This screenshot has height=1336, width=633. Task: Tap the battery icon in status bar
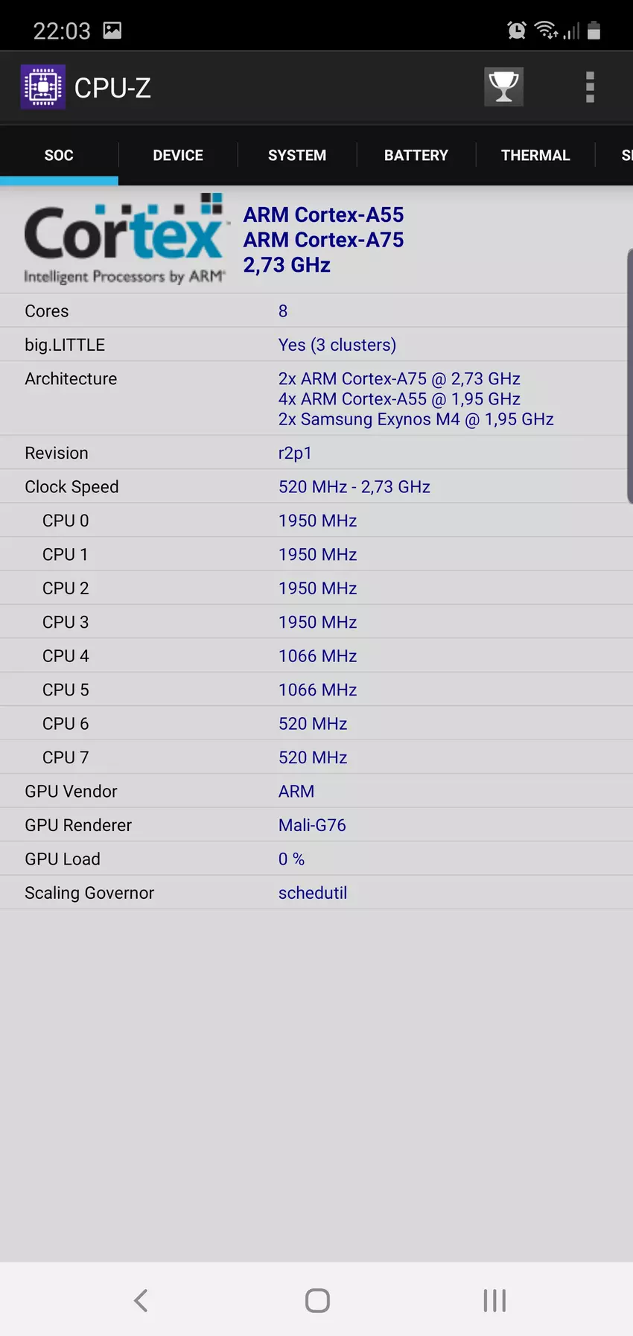pos(594,31)
